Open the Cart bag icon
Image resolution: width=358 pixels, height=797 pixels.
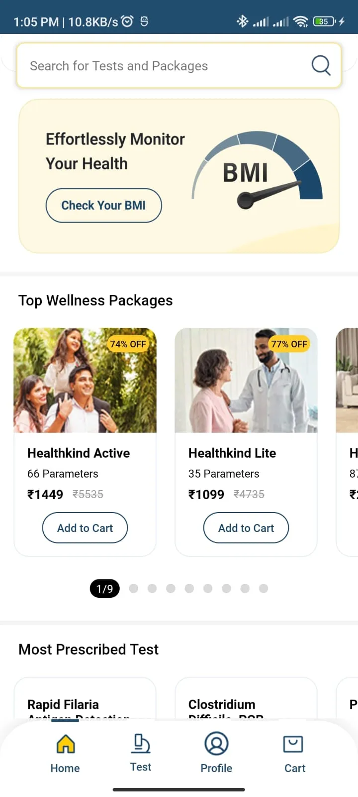[x=293, y=744]
